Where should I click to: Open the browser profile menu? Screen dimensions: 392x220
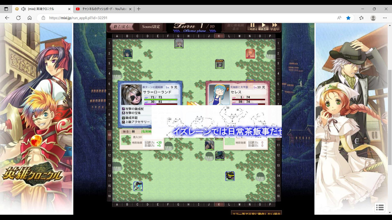373,18
